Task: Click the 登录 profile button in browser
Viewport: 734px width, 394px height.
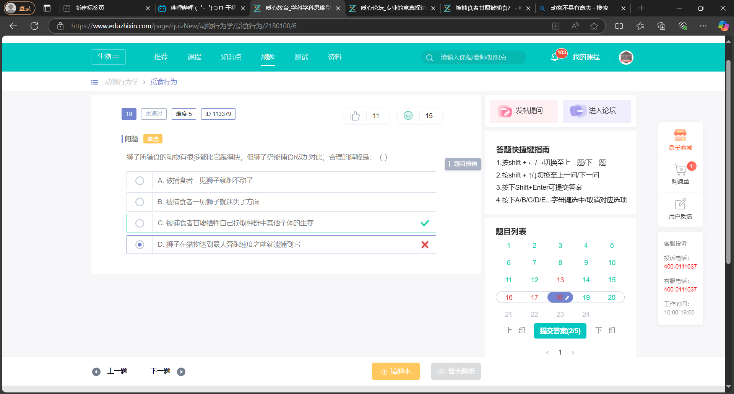Action: [19, 8]
